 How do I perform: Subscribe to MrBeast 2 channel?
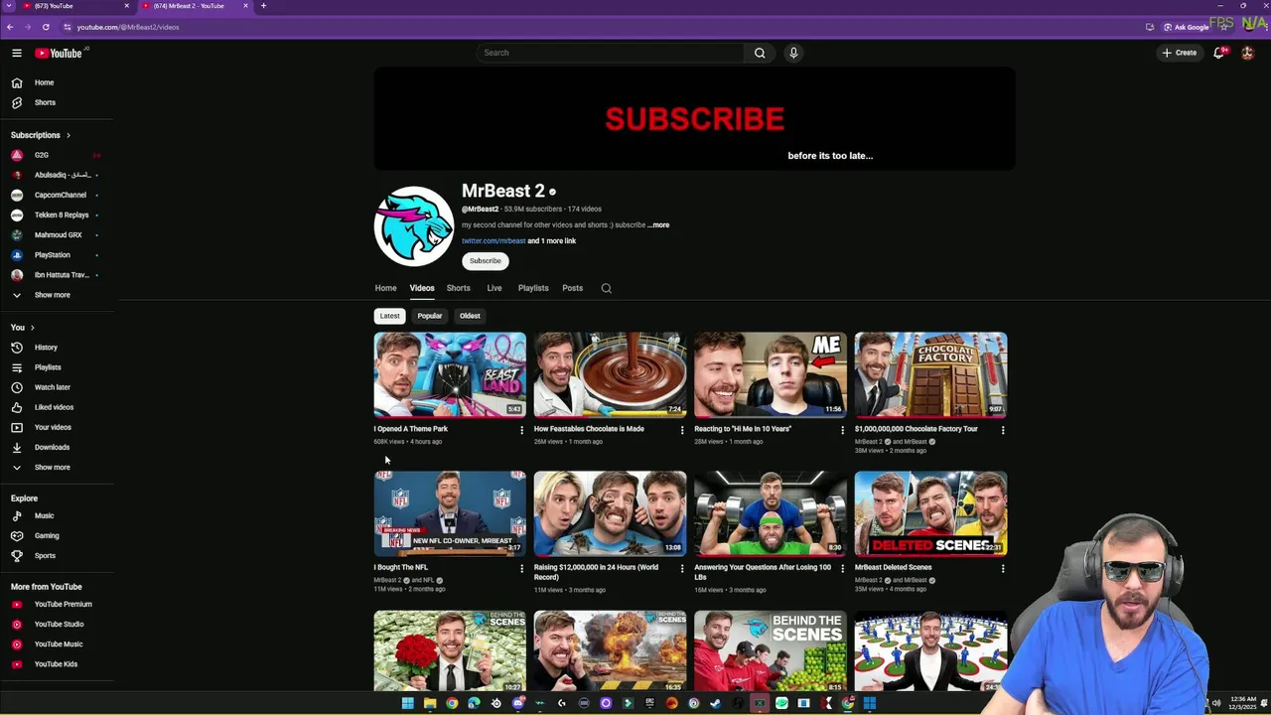486,261
